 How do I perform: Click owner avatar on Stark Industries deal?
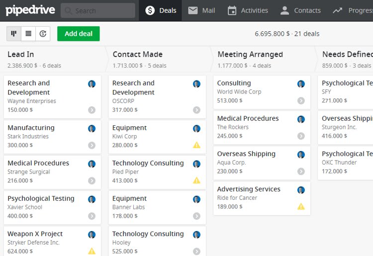pyautogui.click(x=92, y=129)
